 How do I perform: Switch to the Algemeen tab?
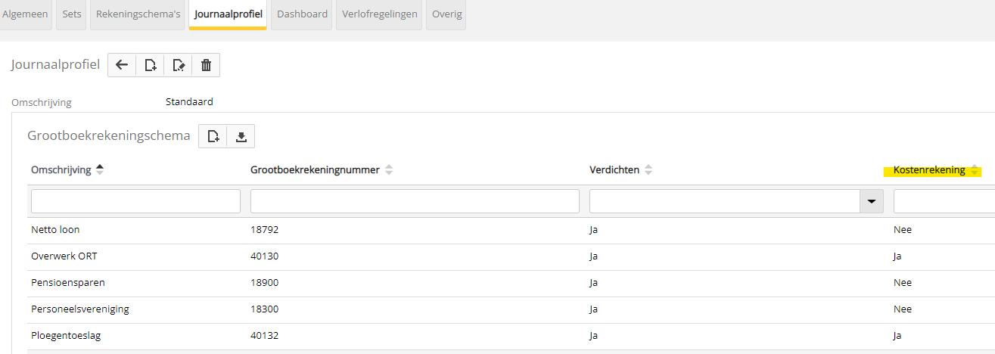pos(26,14)
